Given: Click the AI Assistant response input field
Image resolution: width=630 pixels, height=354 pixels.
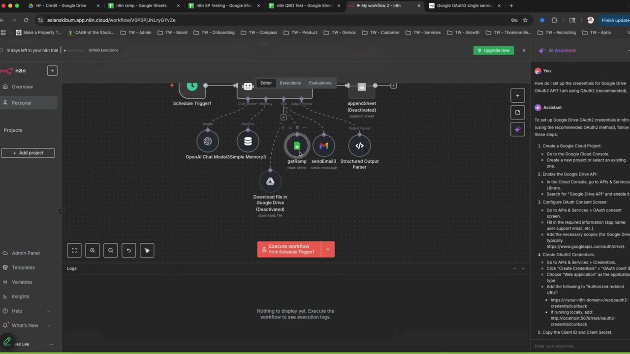Looking at the screenshot, I should [x=581, y=346].
